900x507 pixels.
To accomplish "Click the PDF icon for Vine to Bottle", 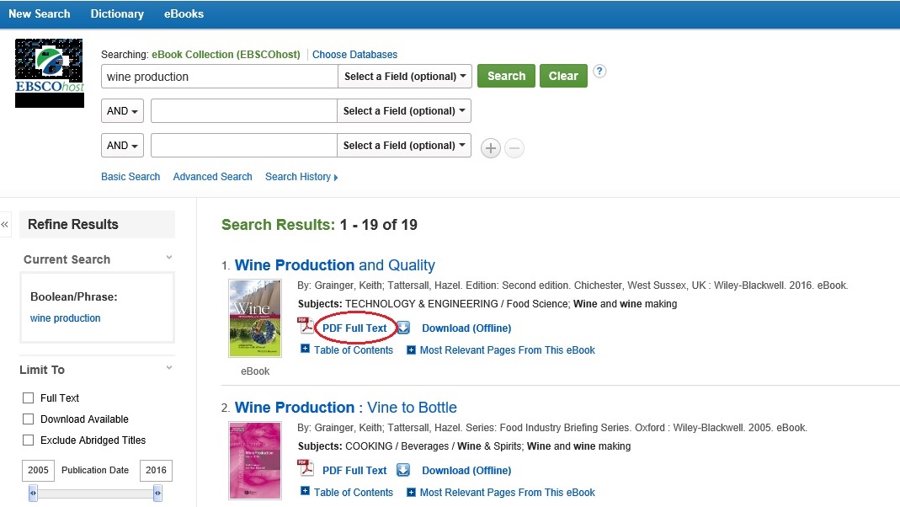I will (306, 468).
